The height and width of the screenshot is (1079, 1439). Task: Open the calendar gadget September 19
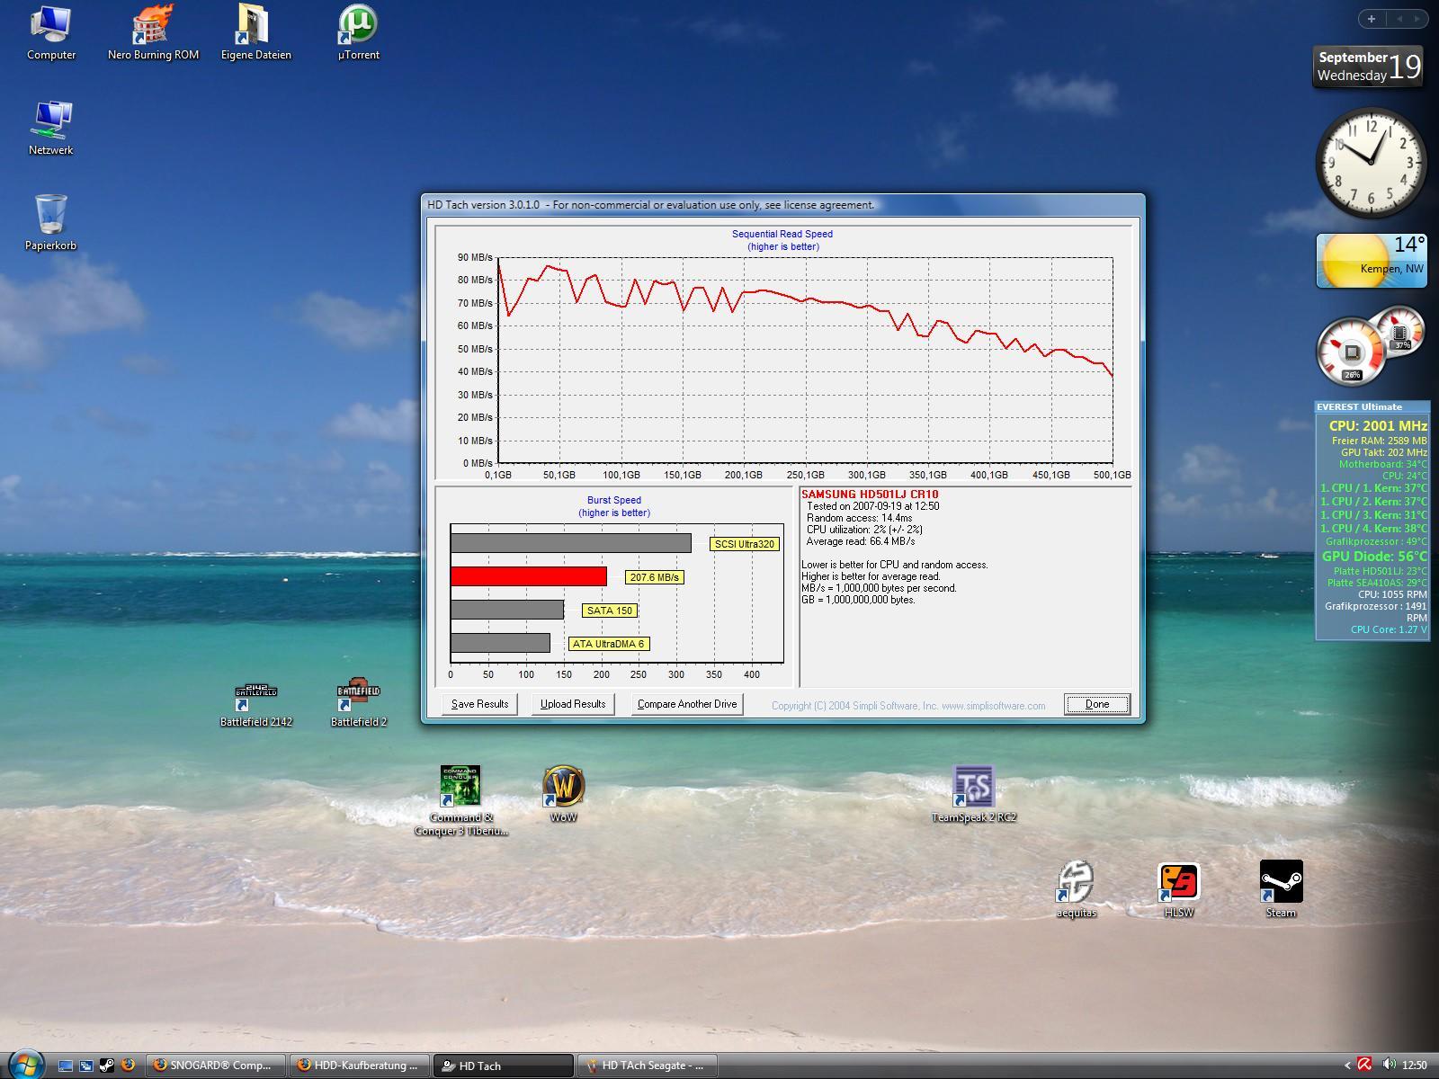click(1369, 67)
